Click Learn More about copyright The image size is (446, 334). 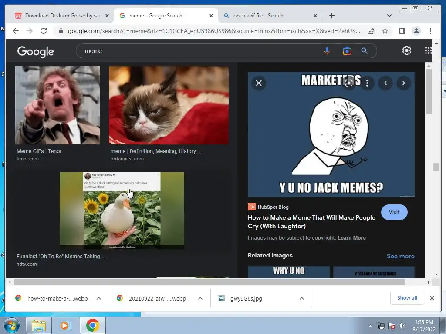pos(351,238)
